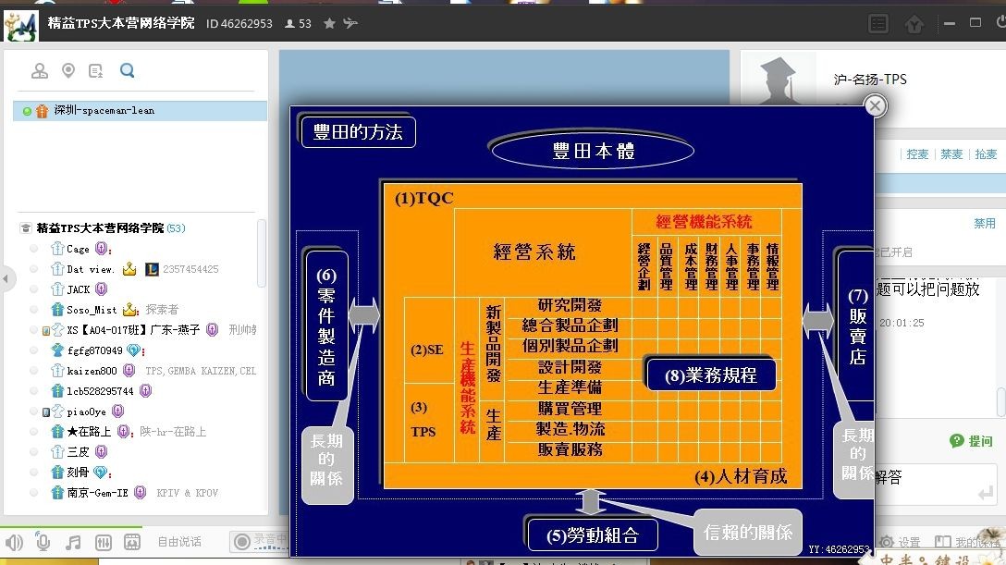Click the purple badge next to 南京-Gem-IE
1006x565 pixels.
click(141, 492)
